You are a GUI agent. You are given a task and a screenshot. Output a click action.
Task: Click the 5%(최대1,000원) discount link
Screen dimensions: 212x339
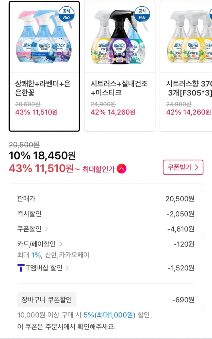pos(109,315)
